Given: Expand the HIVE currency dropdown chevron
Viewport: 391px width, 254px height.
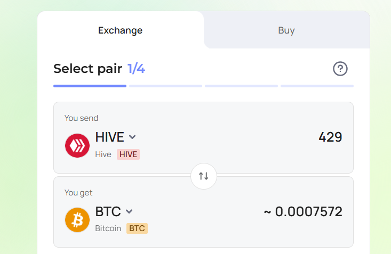Looking at the screenshot, I should (132, 137).
